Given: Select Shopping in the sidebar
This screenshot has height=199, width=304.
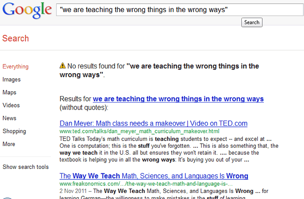Looking at the screenshot, I should pos(14,131).
